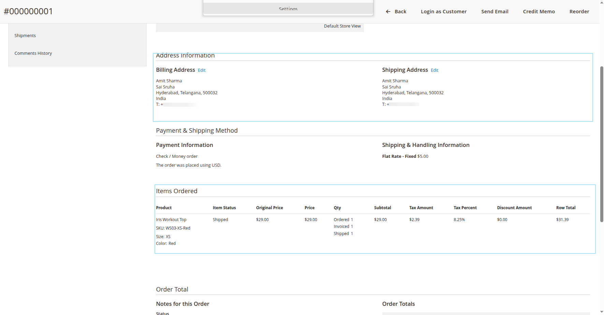The image size is (604, 315).
Task: Click the Order Total heading
Action: coord(172,289)
